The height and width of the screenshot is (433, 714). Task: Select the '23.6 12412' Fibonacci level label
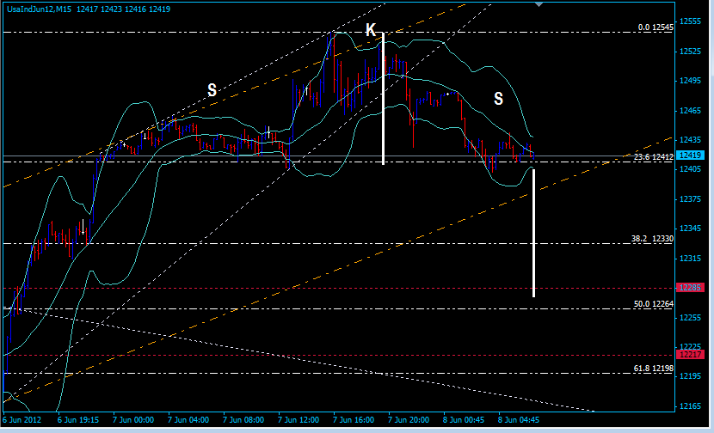coord(654,157)
